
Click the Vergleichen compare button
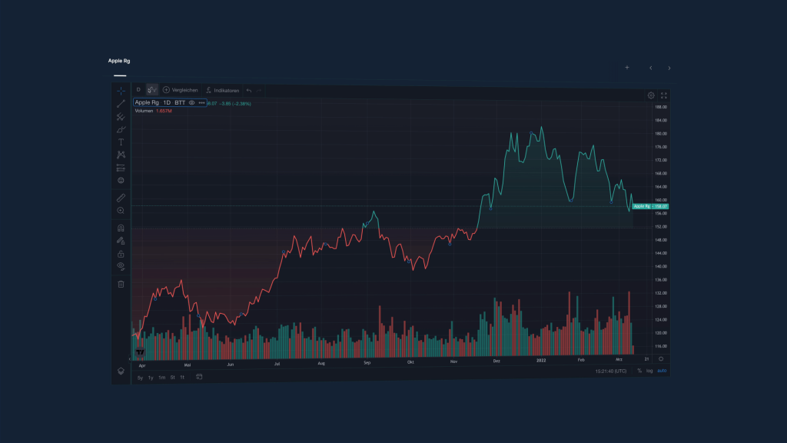click(180, 90)
